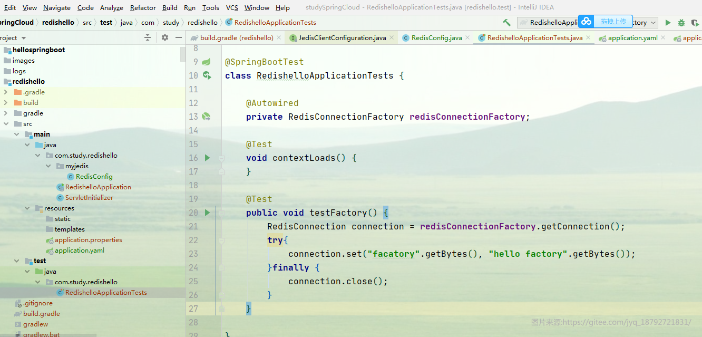Fold the contextLoads method at line 16
This screenshot has height=337, width=702.
click(222, 158)
